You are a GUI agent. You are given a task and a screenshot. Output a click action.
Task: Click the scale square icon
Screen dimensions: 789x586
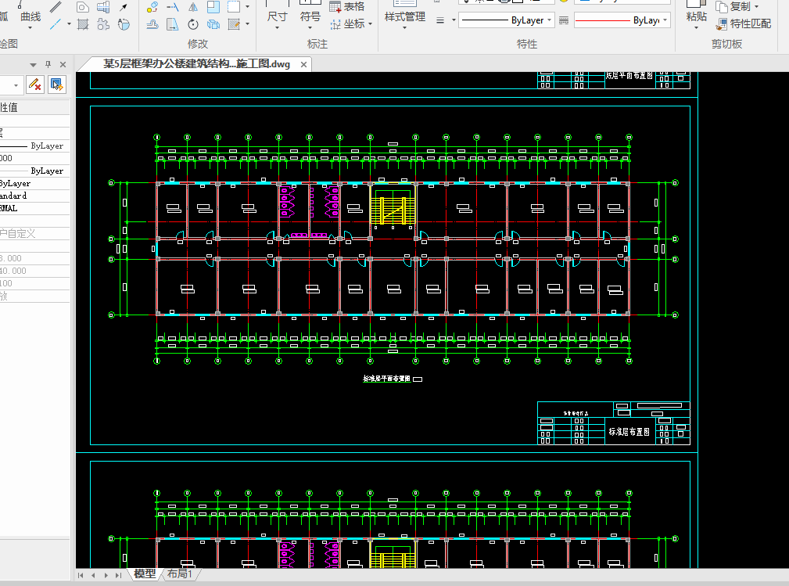pyautogui.click(x=213, y=7)
